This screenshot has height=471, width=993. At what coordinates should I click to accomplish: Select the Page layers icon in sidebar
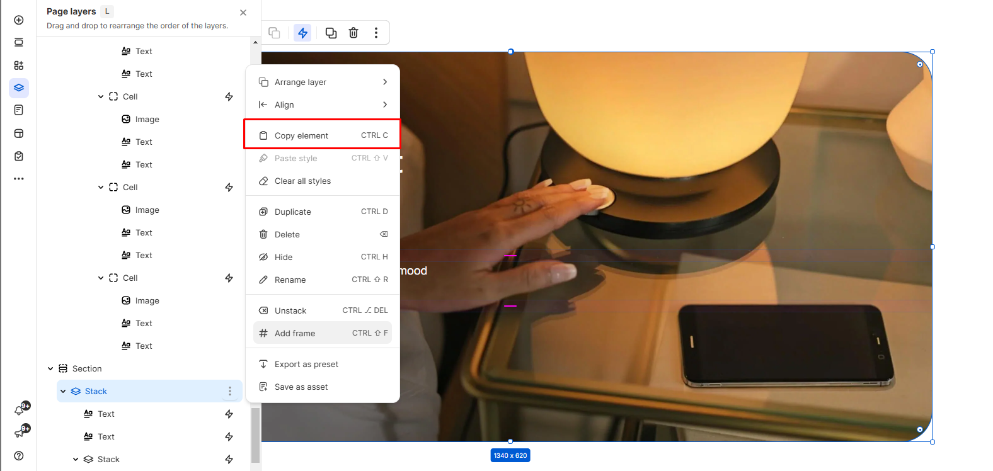point(19,88)
